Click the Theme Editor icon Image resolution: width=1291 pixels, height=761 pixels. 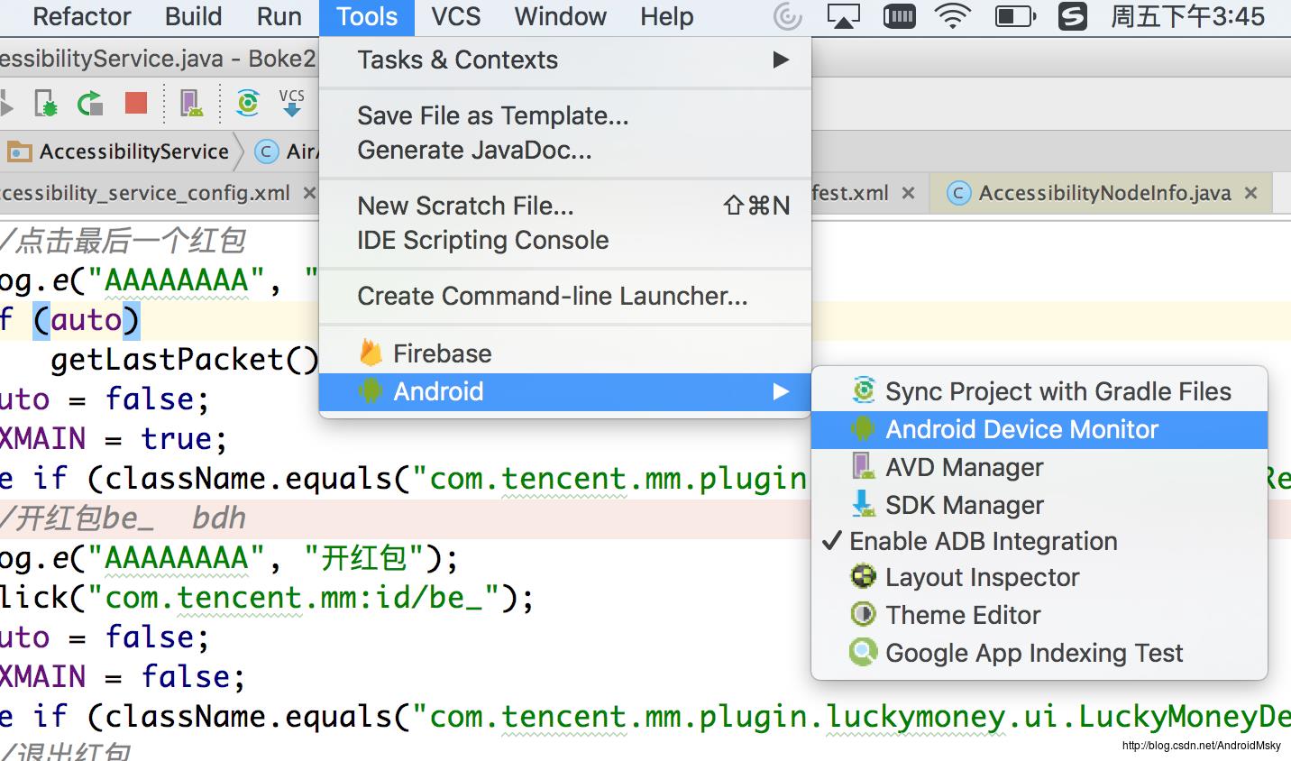pos(864,614)
